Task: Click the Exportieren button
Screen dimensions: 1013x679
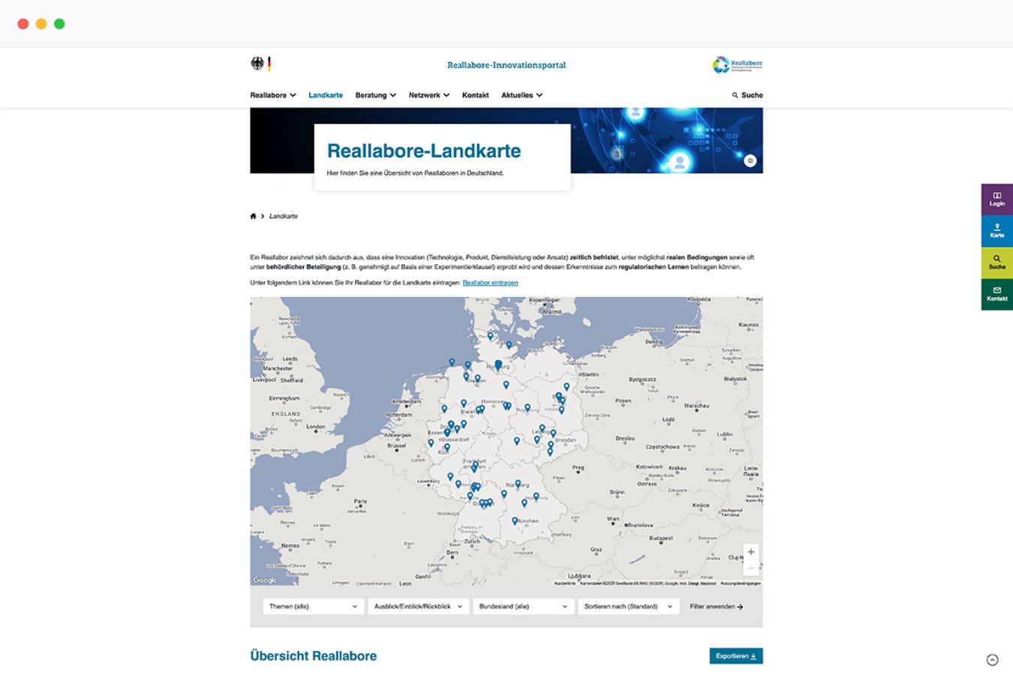Action: pyautogui.click(x=735, y=656)
